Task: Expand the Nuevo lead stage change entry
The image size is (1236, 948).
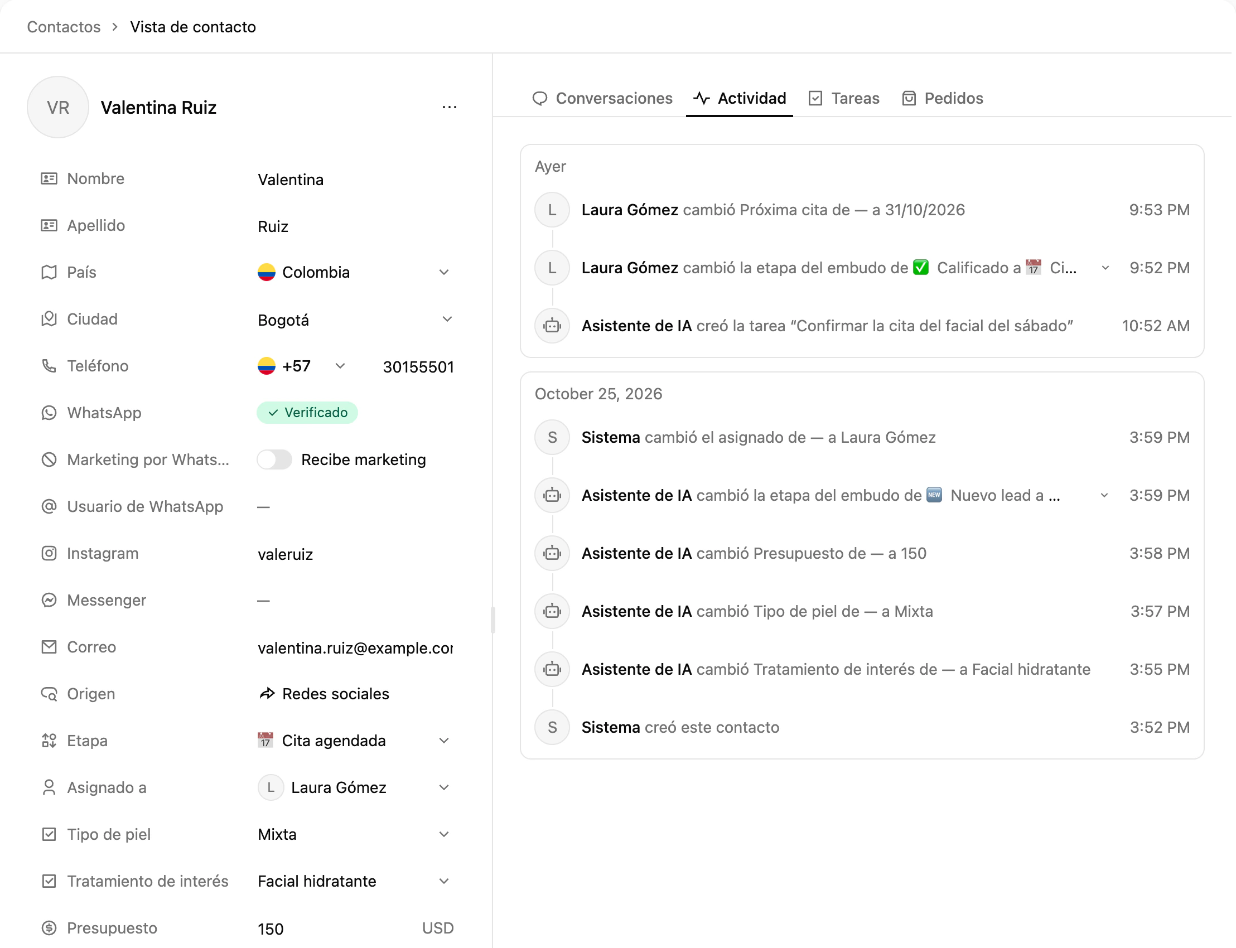Action: [x=1104, y=495]
